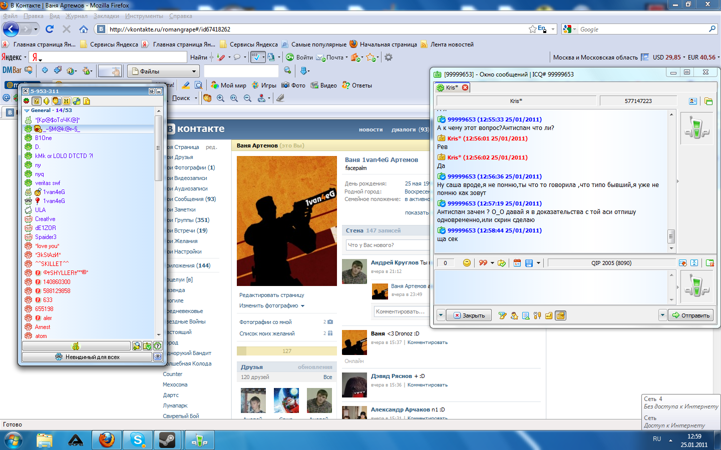Collapse the General contact group
The width and height of the screenshot is (721, 450).
(x=27, y=110)
